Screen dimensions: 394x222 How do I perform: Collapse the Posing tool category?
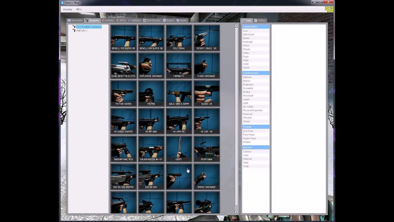tap(256, 127)
